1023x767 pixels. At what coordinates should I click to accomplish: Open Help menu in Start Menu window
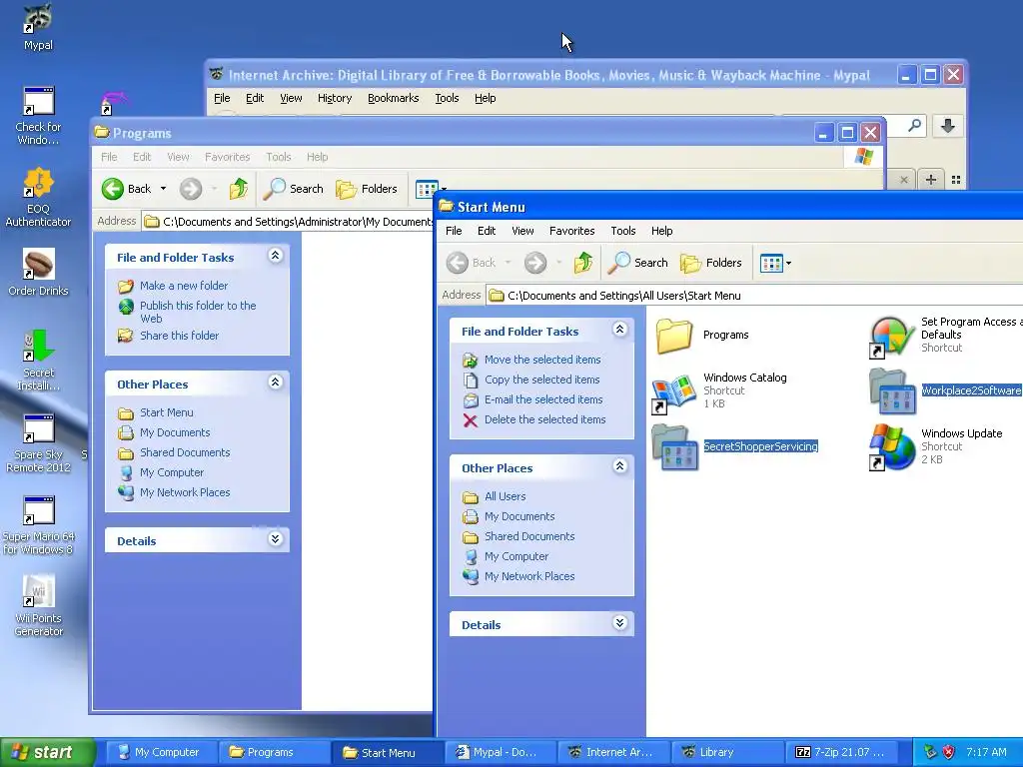(x=661, y=231)
